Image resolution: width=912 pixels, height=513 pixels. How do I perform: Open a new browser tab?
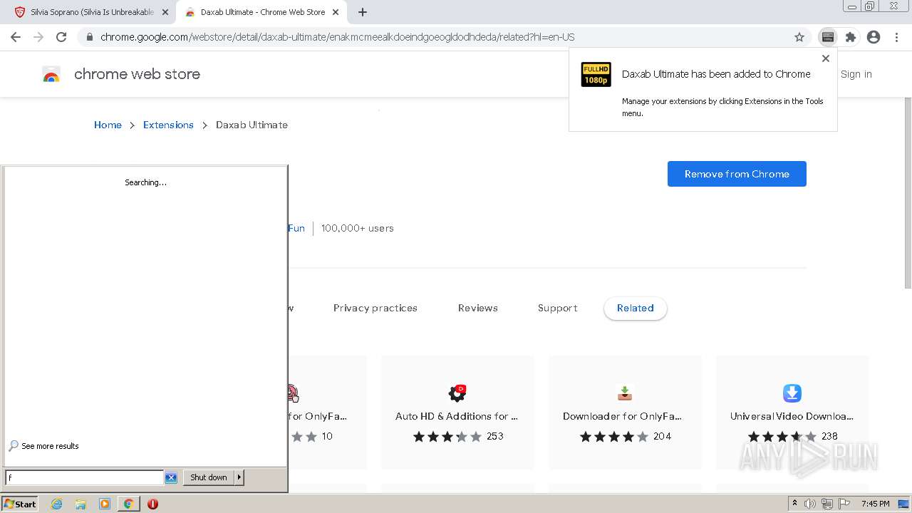click(x=363, y=12)
